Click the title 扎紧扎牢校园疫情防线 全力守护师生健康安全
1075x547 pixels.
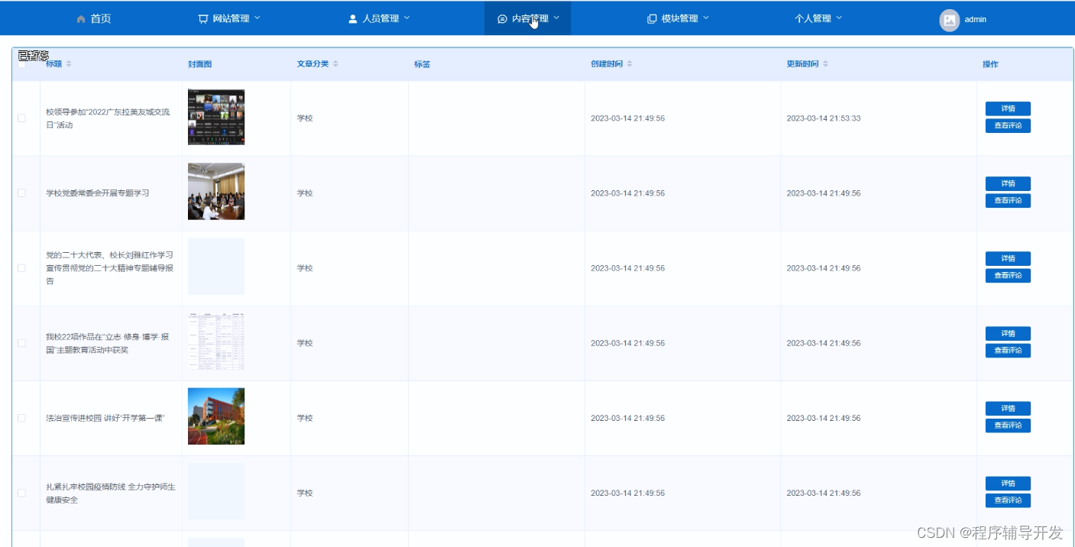pos(111,493)
